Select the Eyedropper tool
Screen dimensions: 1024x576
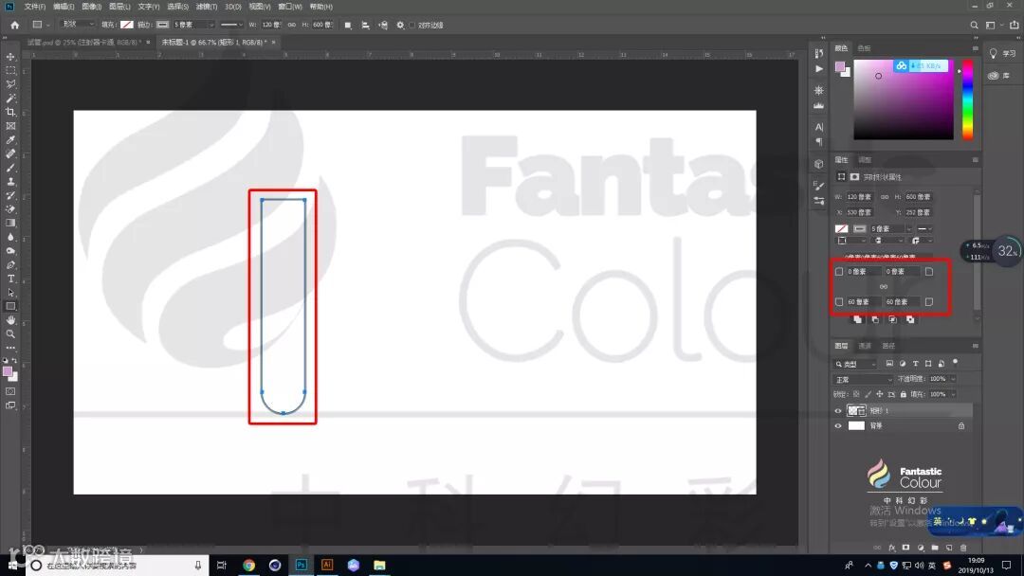pyautogui.click(x=10, y=139)
